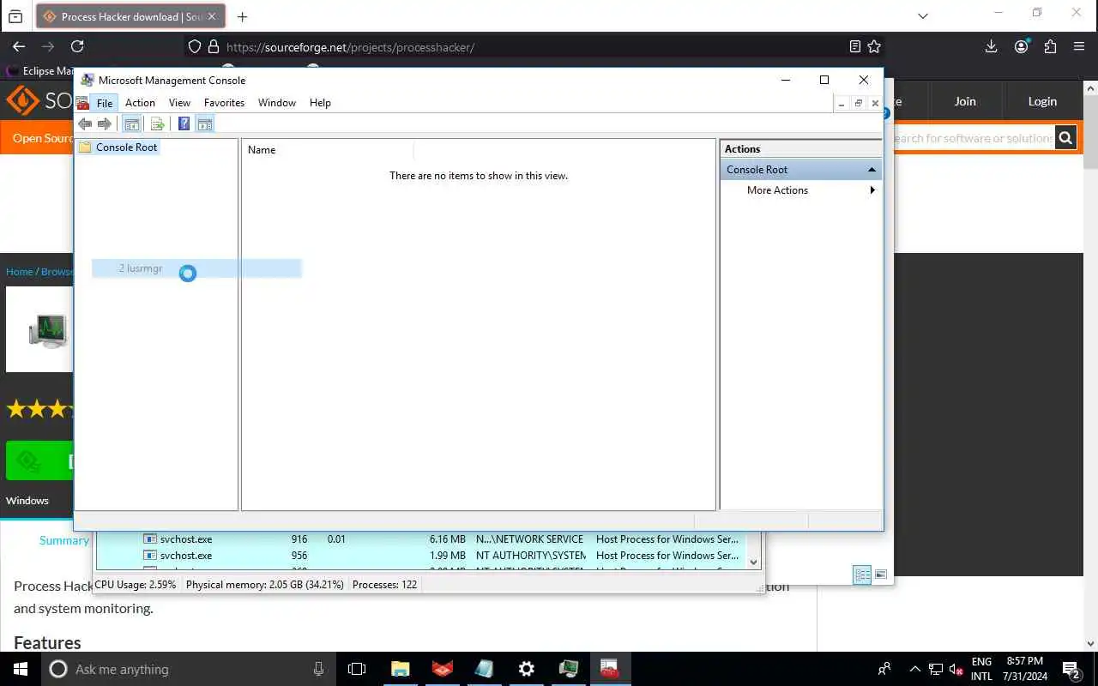The height and width of the screenshot is (686, 1098).
Task: Click the Home breadcrumb link on SourceForge
Action: click(19, 272)
